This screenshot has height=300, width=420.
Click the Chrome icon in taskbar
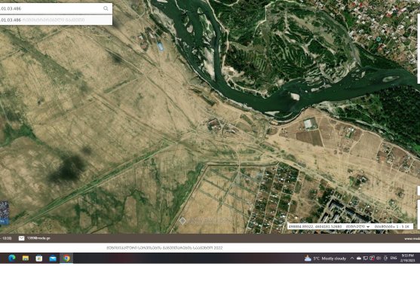click(66, 259)
